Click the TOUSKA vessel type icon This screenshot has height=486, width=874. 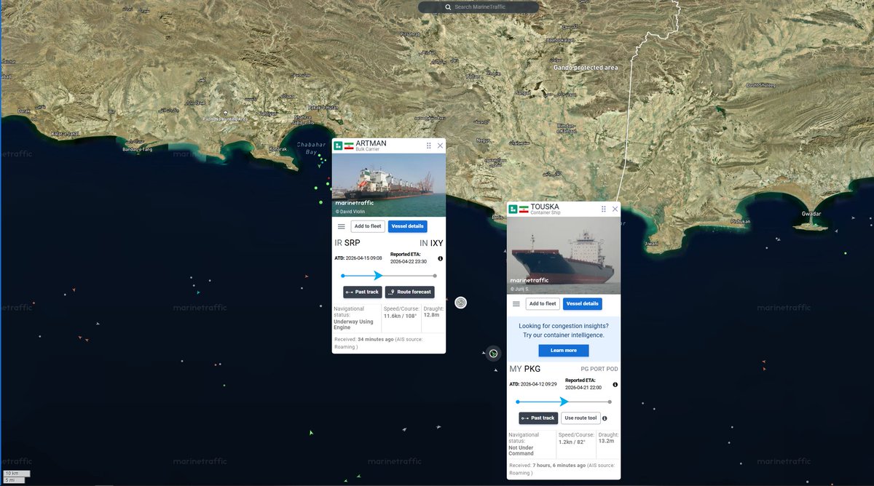[x=513, y=209]
